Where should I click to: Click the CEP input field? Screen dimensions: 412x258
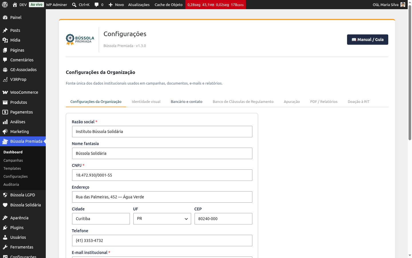coord(223,219)
